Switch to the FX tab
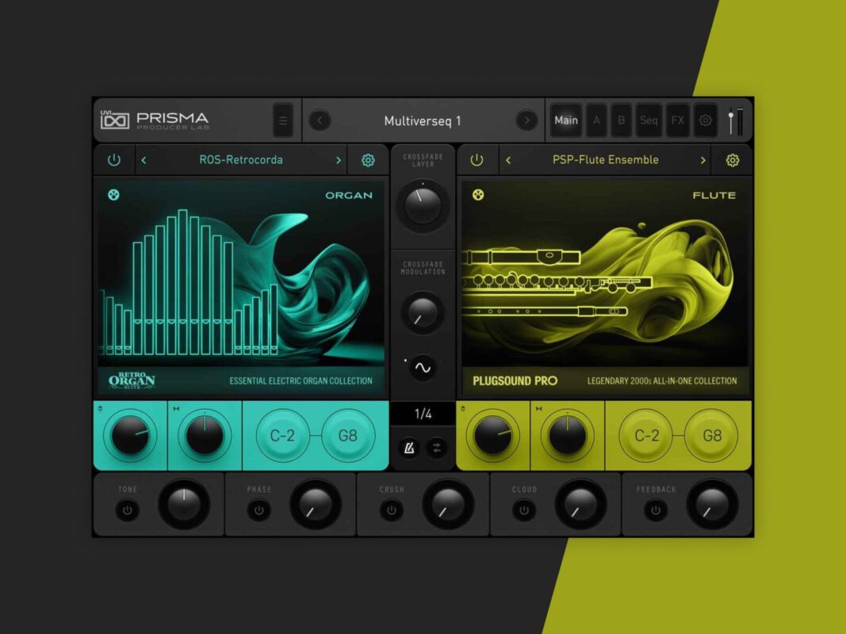The image size is (846, 634). point(678,120)
